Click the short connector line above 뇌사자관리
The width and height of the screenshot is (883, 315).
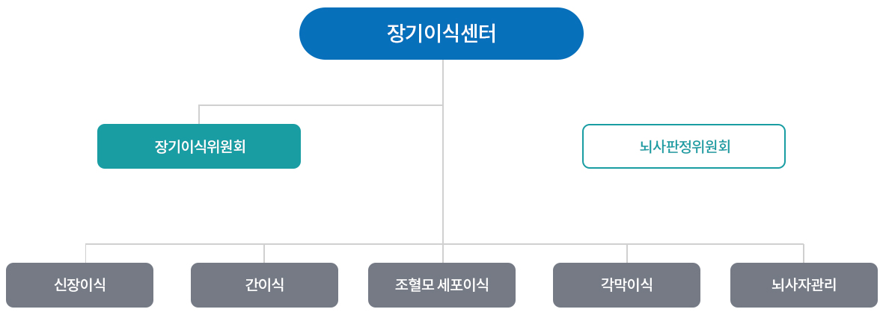[x=804, y=253]
